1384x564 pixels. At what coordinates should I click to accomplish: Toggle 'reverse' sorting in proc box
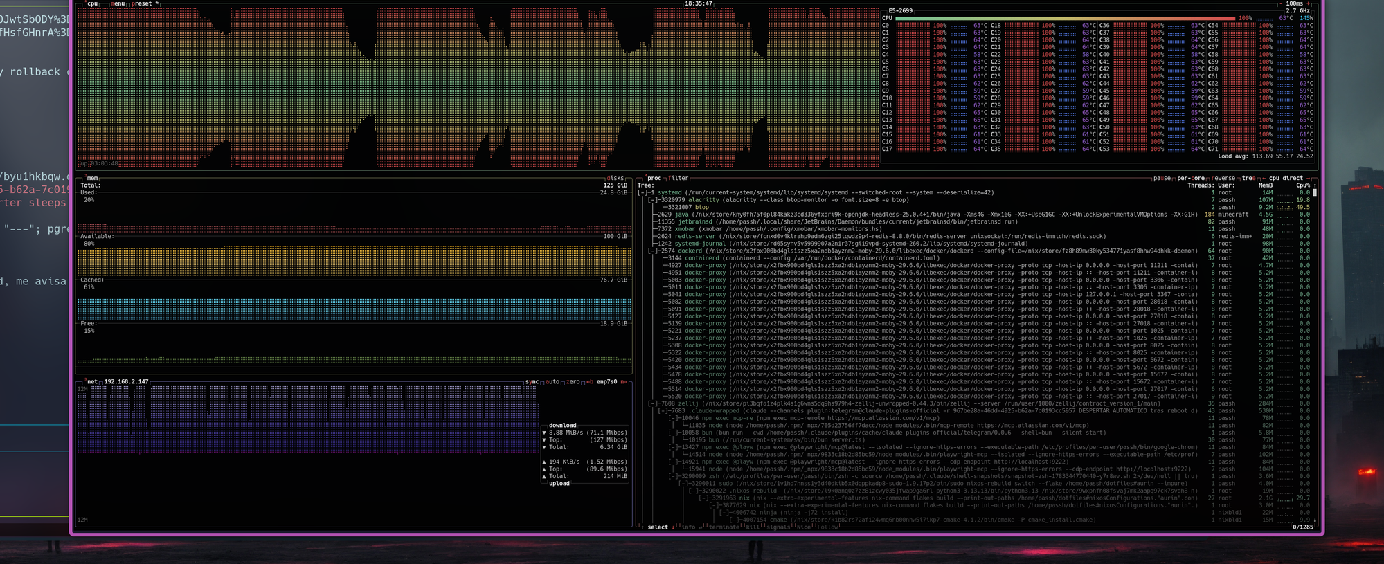point(1224,178)
